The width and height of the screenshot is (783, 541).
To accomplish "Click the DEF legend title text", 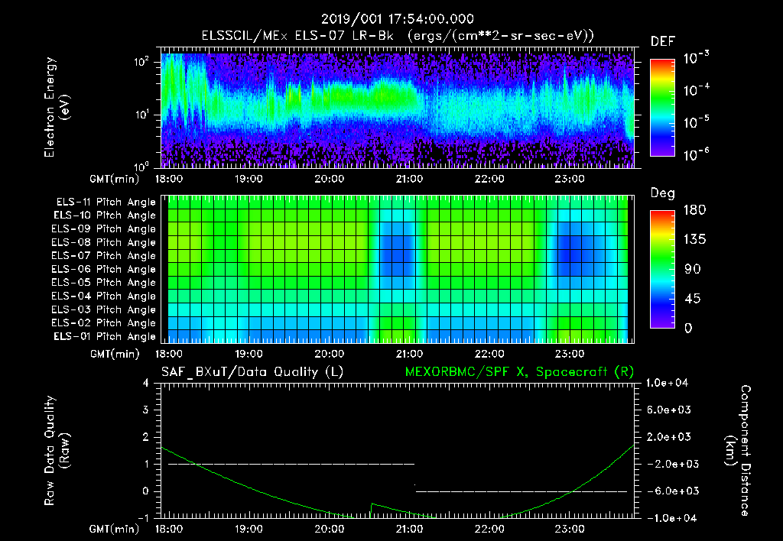I will [663, 42].
